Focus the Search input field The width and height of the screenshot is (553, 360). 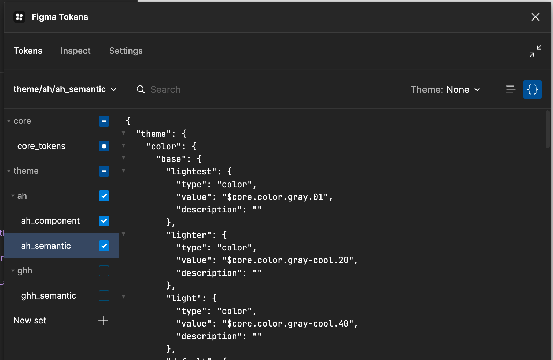(x=165, y=90)
